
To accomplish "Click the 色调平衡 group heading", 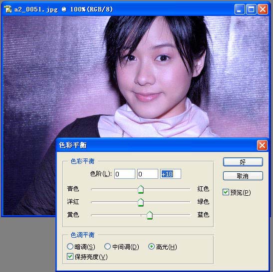I will [x=82, y=235].
